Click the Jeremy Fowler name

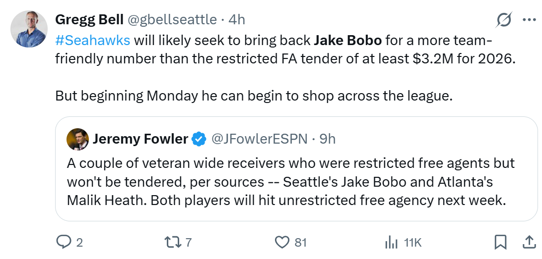pos(140,139)
